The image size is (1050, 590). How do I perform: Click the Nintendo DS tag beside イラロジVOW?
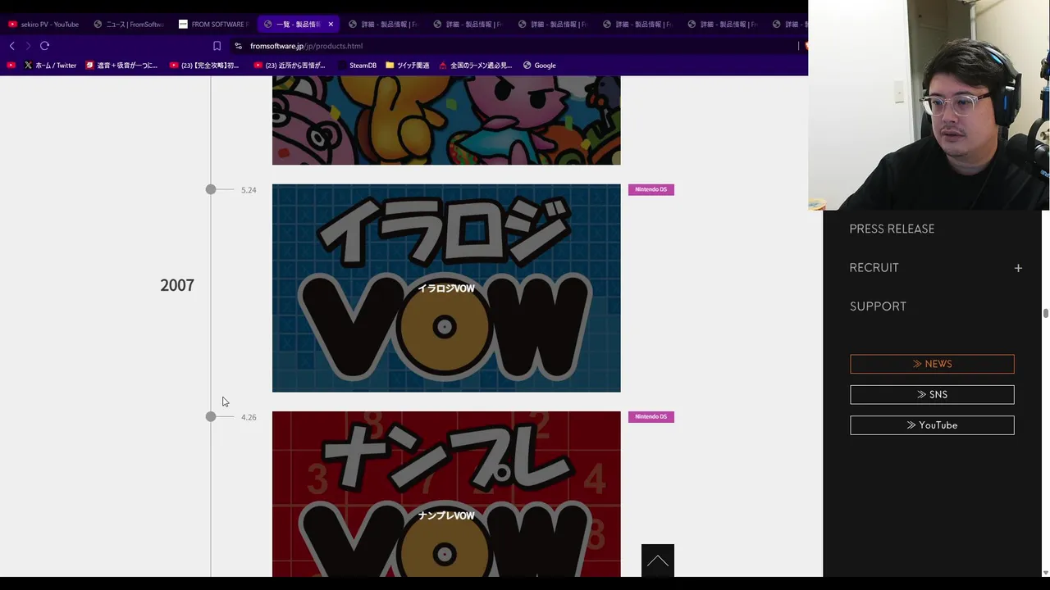(651, 189)
